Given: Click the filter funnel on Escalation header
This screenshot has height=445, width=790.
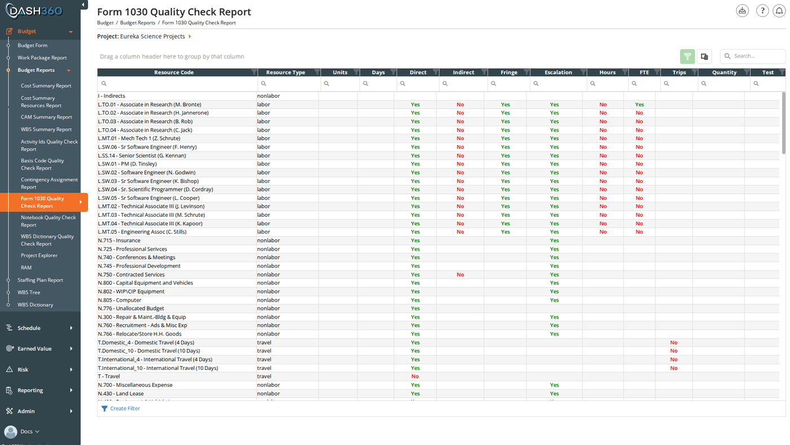Looking at the screenshot, I should (x=583, y=72).
